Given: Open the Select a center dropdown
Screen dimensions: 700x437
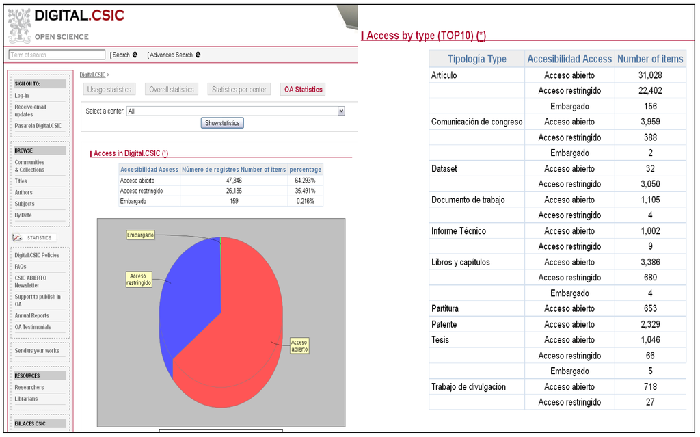Looking at the screenshot, I should click(341, 111).
